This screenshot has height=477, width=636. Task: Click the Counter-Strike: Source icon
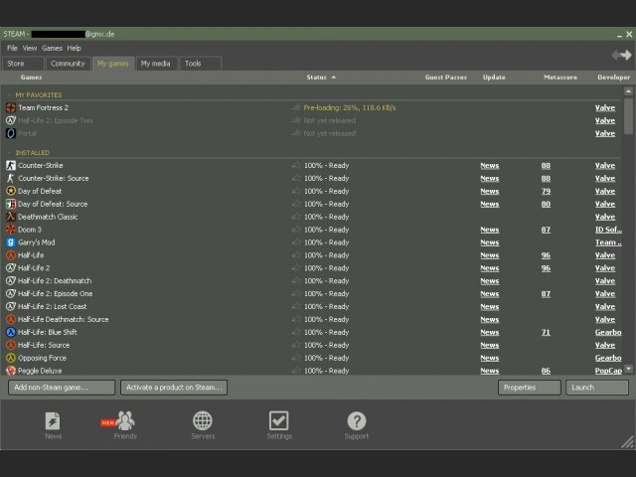11,178
